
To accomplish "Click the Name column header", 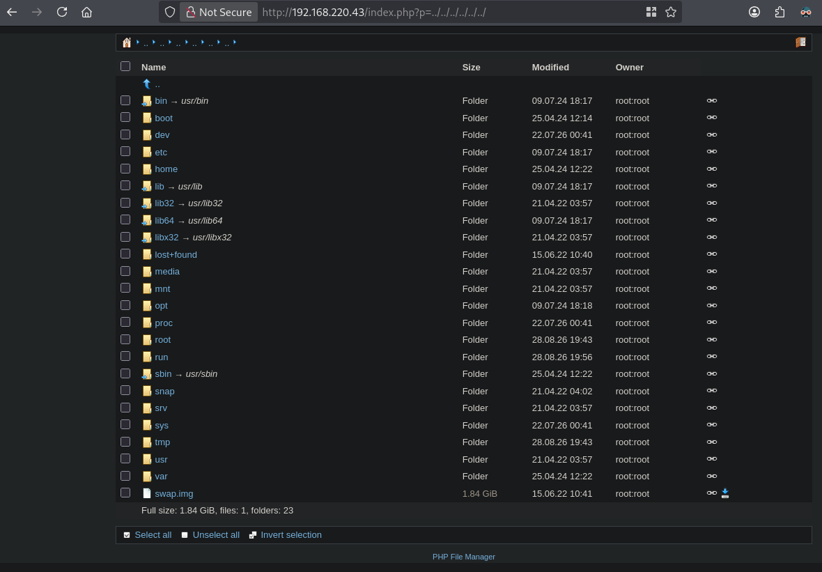I will pyautogui.click(x=153, y=67).
